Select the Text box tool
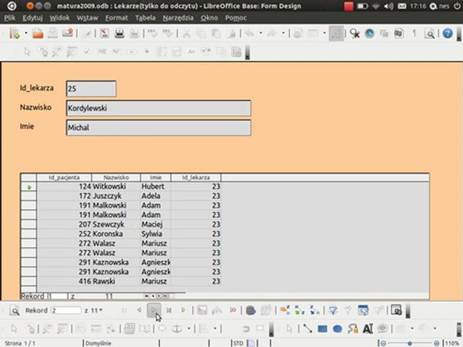The width and height of the screenshot is (463, 347). (368, 328)
